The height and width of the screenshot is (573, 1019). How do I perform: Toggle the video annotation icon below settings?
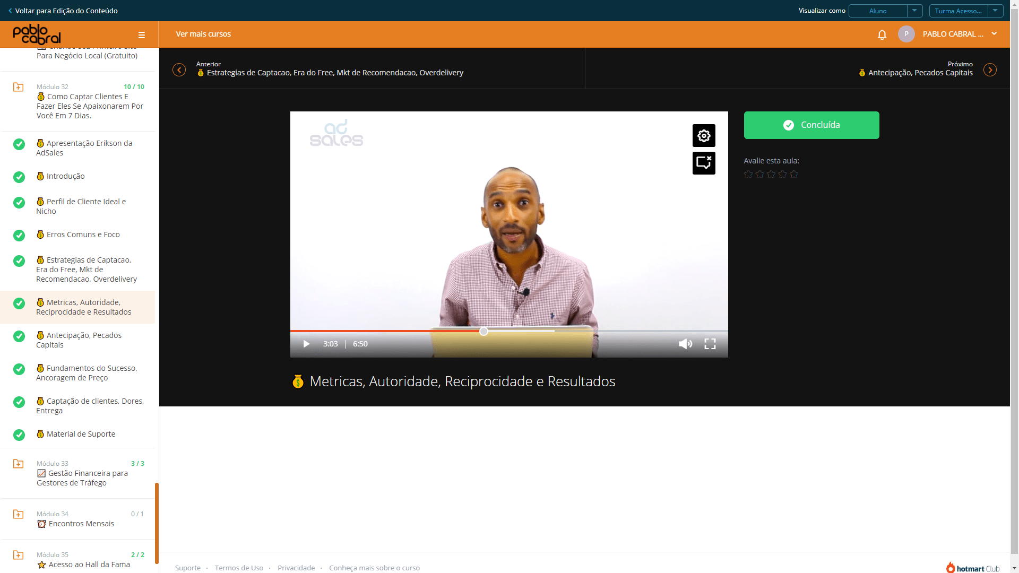click(704, 163)
